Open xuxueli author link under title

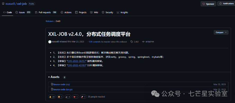point(55,42)
